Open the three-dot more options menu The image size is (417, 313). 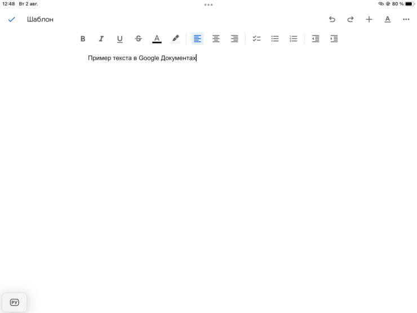(406, 19)
